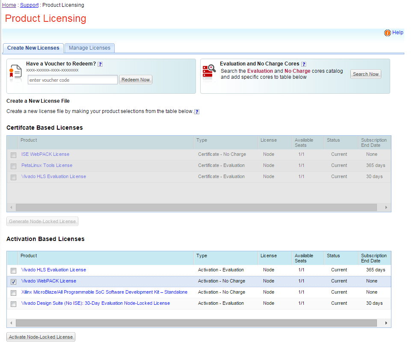Click the Activate Node-Locked License button
Screen dimensions: 412x351
point(41,337)
